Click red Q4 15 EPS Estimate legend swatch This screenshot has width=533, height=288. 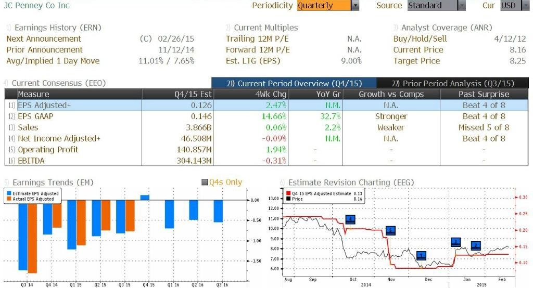tap(288, 193)
